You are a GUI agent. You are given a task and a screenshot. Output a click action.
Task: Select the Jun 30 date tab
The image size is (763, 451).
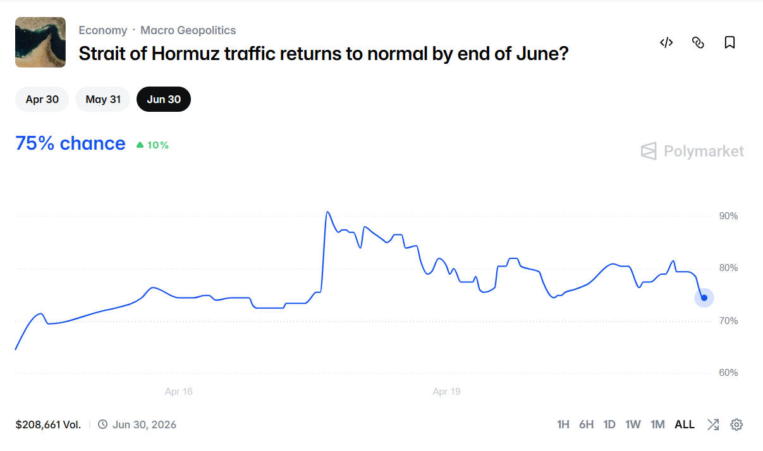164,99
